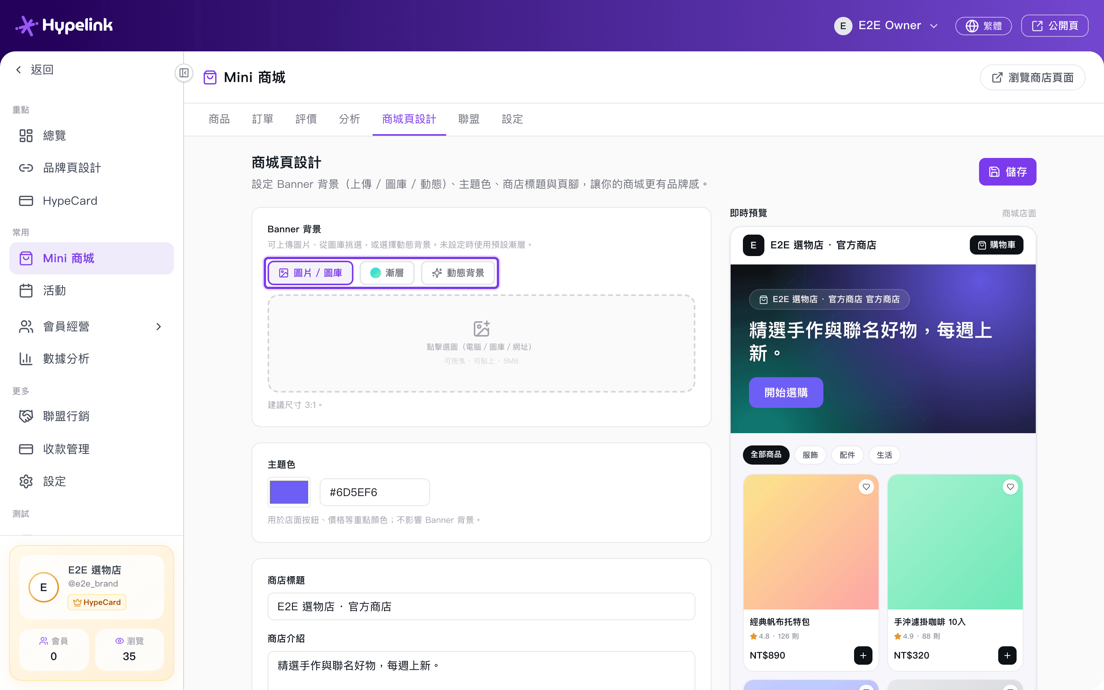Click 開始選購 in the preview
1104x690 pixels.
click(x=786, y=393)
